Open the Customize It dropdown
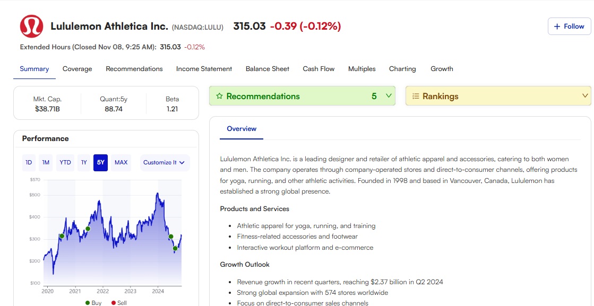The width and height of the screenshot is (594, 306). pos(165,162)
